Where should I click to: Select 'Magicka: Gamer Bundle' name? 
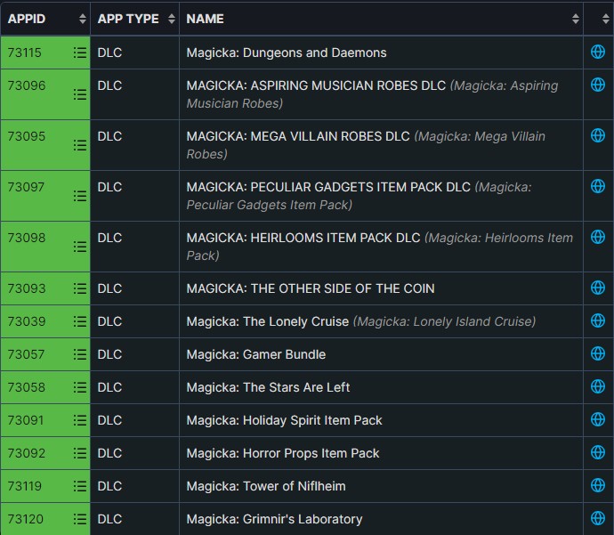[256, 354]
